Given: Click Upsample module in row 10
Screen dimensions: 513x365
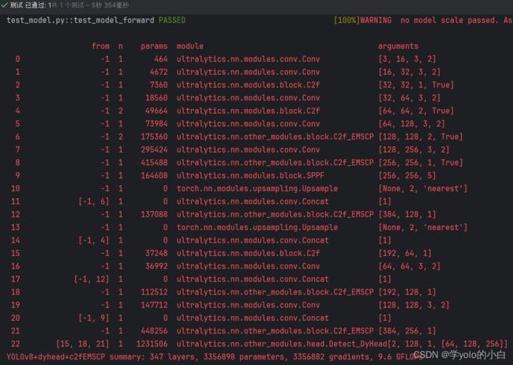Looking at the screenshot, I should coord(256,188).
